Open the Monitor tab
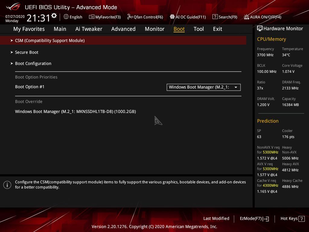Screen dimensions: 309x232 [155, 29]
